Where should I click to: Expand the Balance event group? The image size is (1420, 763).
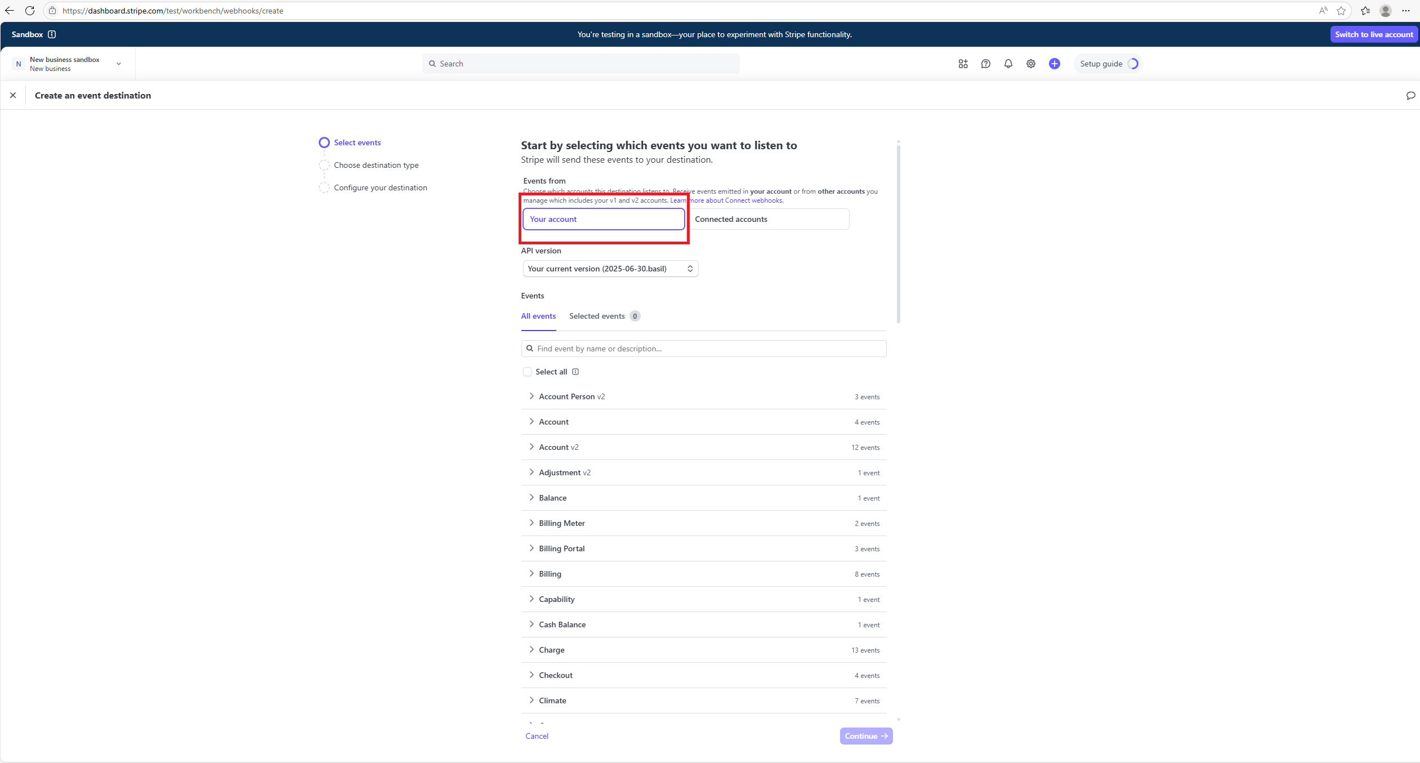click(x=704, y=498)
